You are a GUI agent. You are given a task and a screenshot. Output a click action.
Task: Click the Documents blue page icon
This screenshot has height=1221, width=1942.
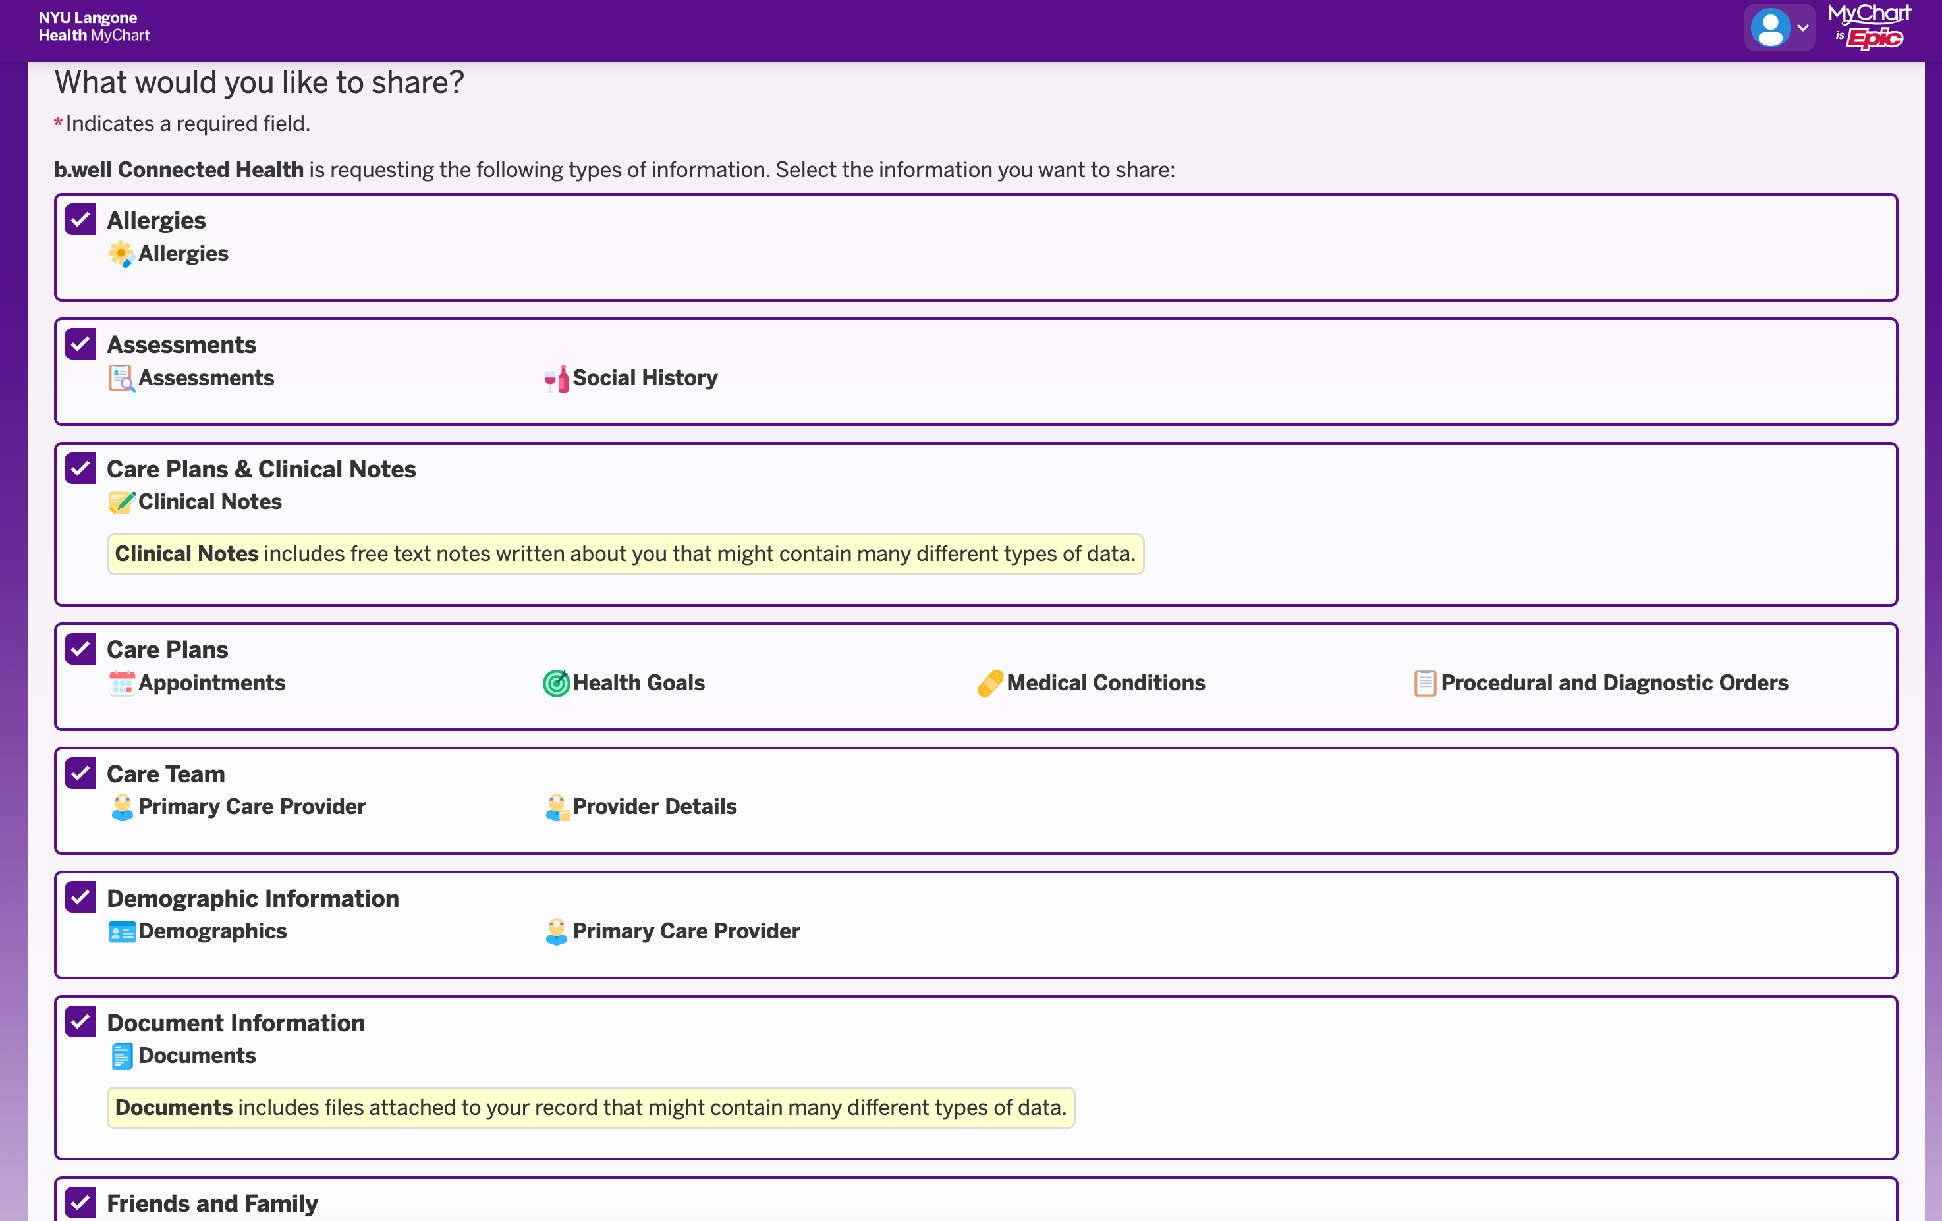coord(121,1056)
